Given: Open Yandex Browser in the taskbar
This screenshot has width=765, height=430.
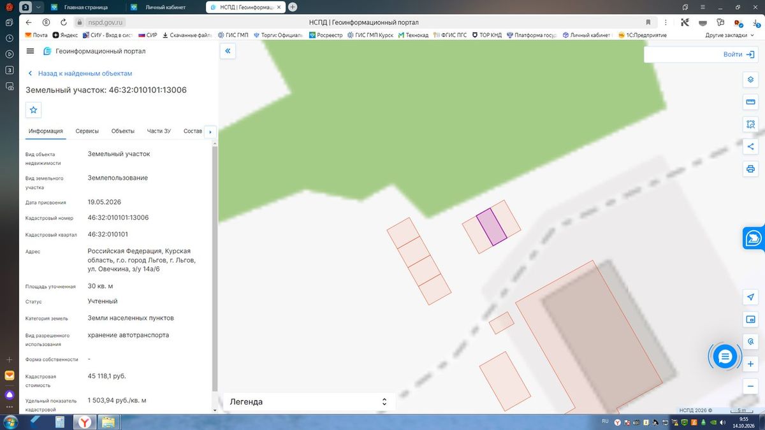Looking at the screenshot, I should (84, 422).
